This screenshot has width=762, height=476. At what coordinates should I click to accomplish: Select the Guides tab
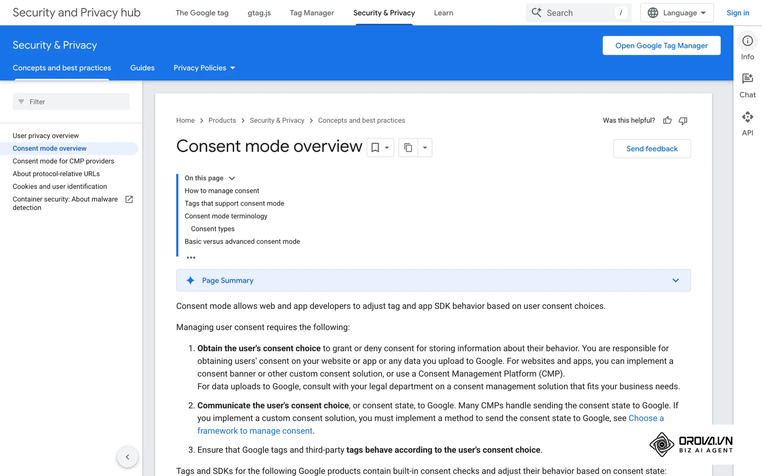pos(142,68)
